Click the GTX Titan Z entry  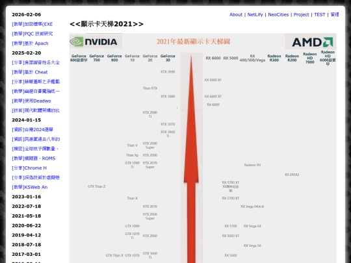[96, 186]
